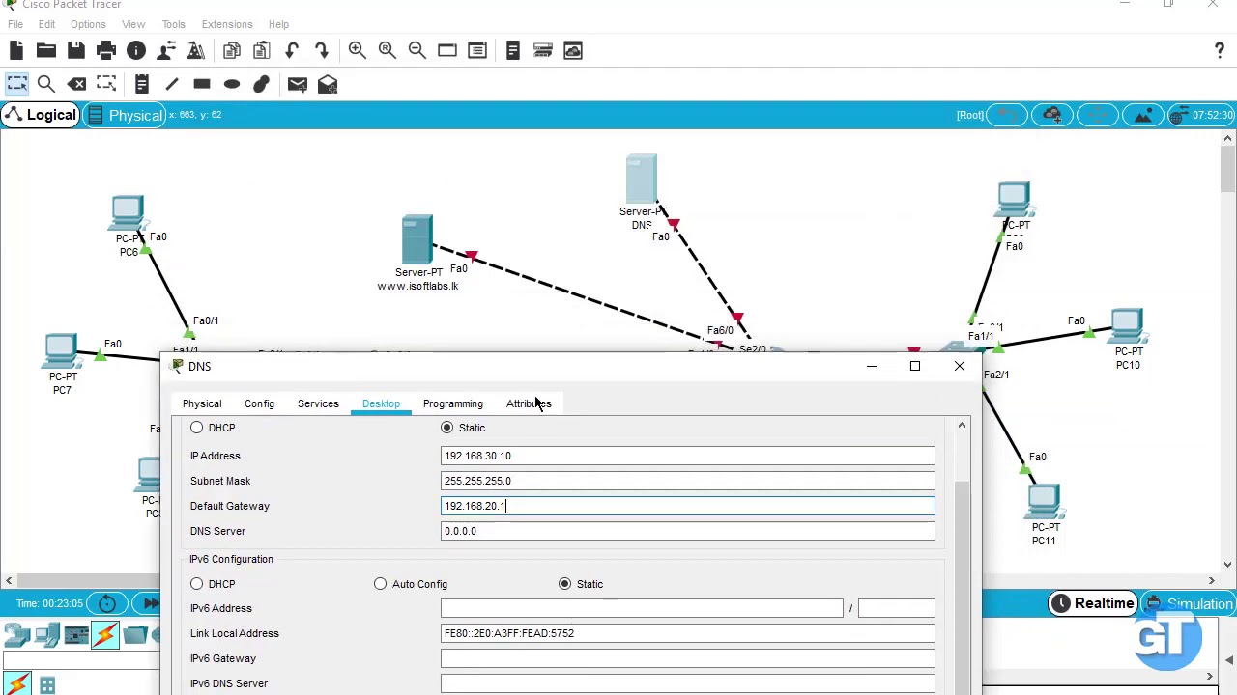Image resolution: width=1237 pixels, height=695 pixels.
Task: Save the network with floppy icon
Action: (75, 50)
